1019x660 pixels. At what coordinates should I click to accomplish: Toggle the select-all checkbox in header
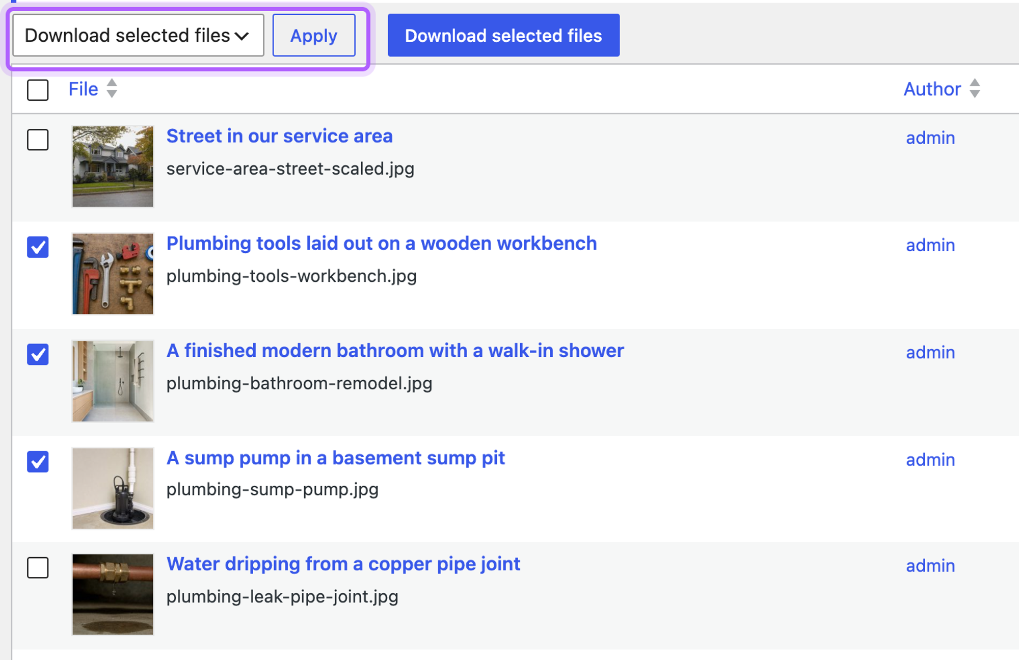(38, 90)
